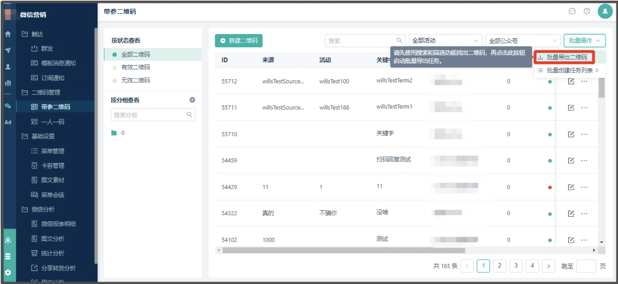Filter by 全部二维码 status
The width and height of the screenshot is (618, 284).
[153, 54]
